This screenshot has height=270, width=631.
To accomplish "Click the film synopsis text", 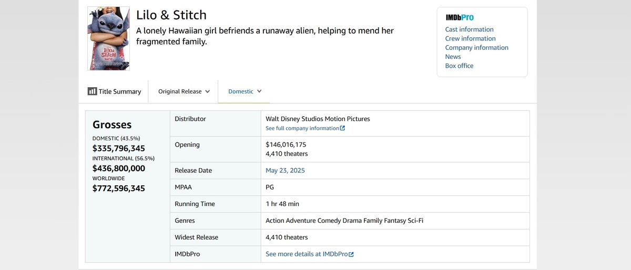I will coord(265,36).
